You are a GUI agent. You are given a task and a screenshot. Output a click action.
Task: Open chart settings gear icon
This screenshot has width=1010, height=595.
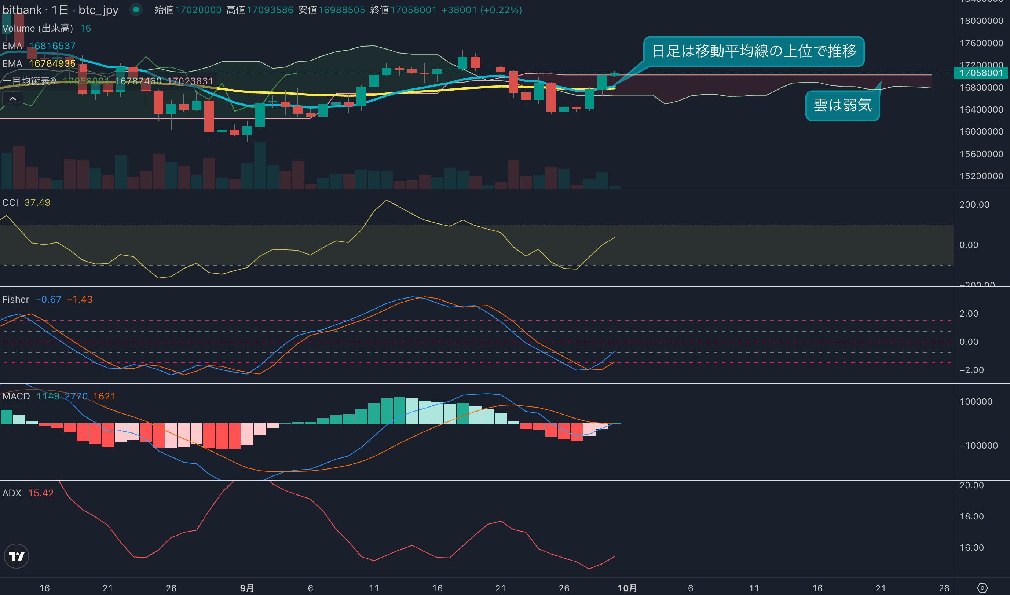[982, 588]
